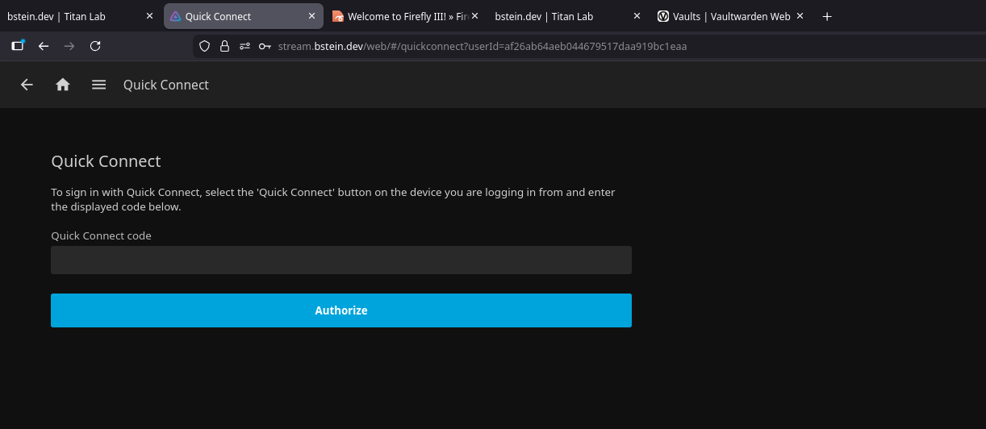The image size is (986, 429).
Task: Go to the media server home via house icon
Action: coord(63,85)
